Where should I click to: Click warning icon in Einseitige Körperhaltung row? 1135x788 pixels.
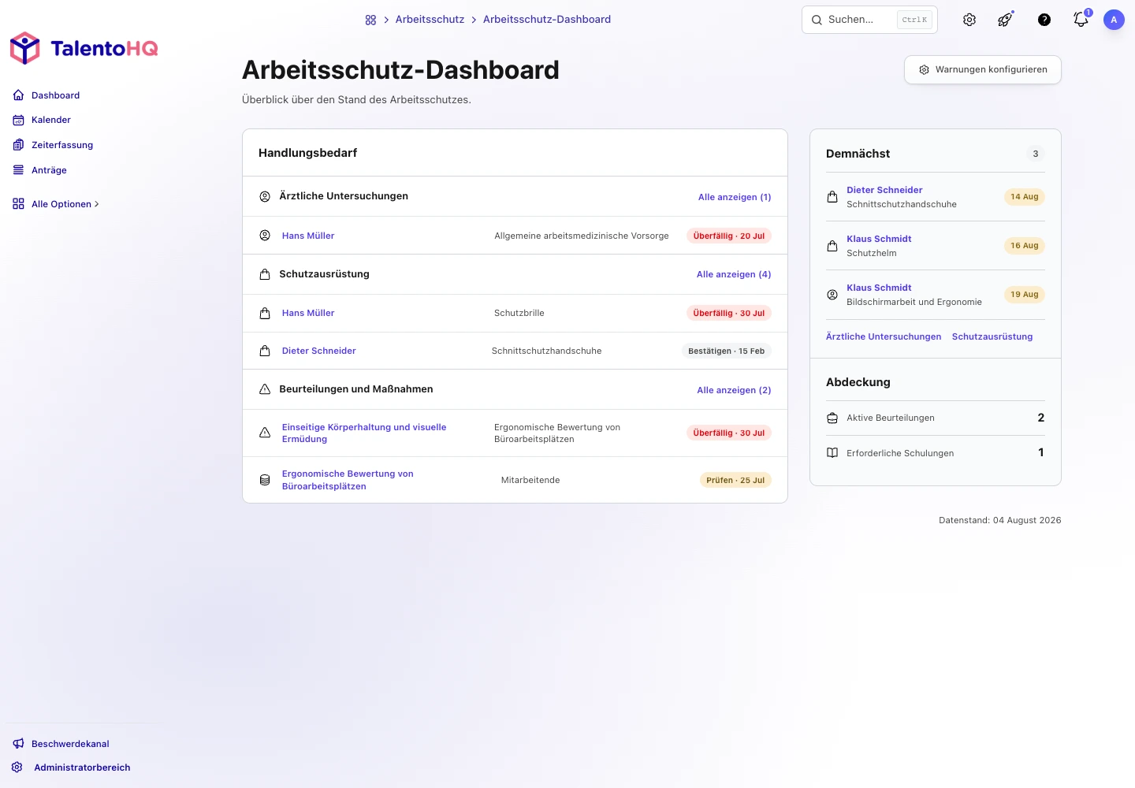pyautogui.click(x=265, y=433)
